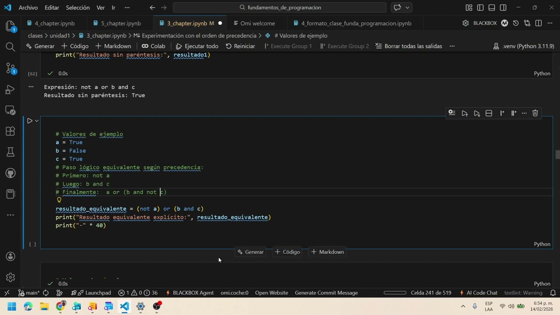Viewport: 560px width, 315px height.
Task: Select the .venv Python 3.11.9 kernel picker
Action: [x=524, y=46]
